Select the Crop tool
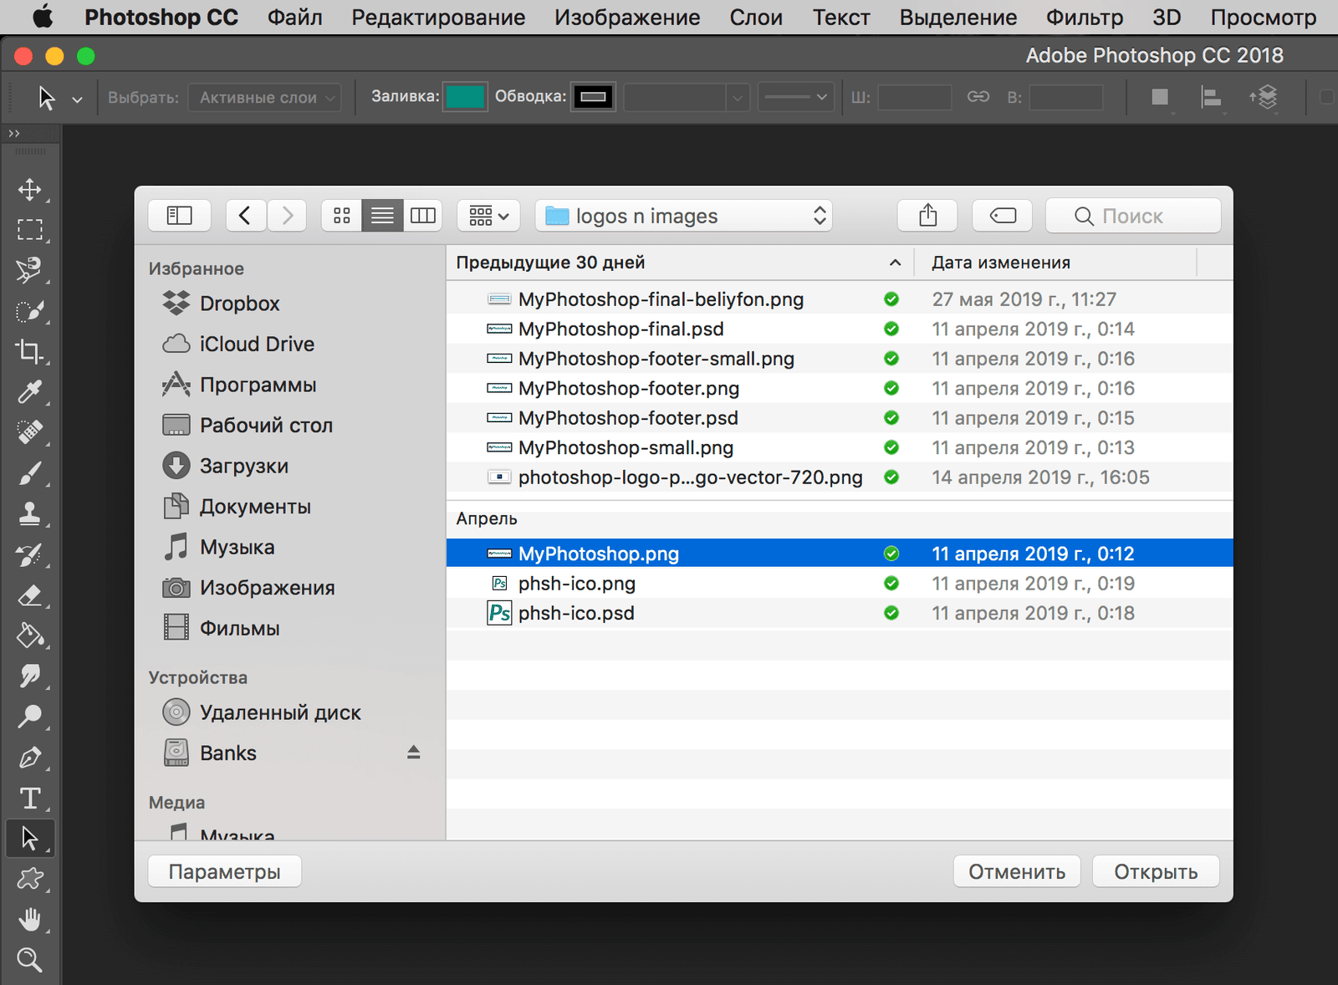Viewport: 1338px width, 985px height. point(30,351)
